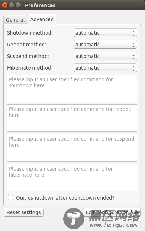The width and height of the screenshot is (145, 231).
Task: Focus the reboot command text field
Action: click(x=72, y=118)
